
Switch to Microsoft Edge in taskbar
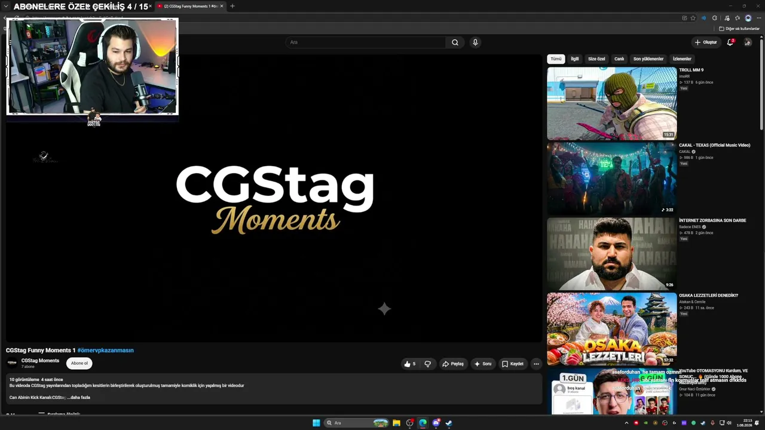423,423
